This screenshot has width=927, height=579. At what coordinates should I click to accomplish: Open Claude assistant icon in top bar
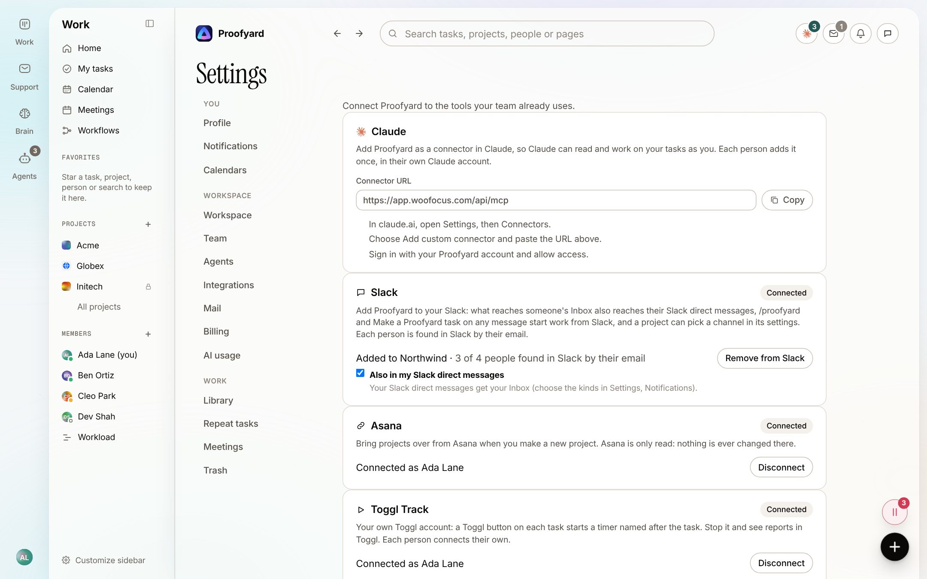point(807,33)
